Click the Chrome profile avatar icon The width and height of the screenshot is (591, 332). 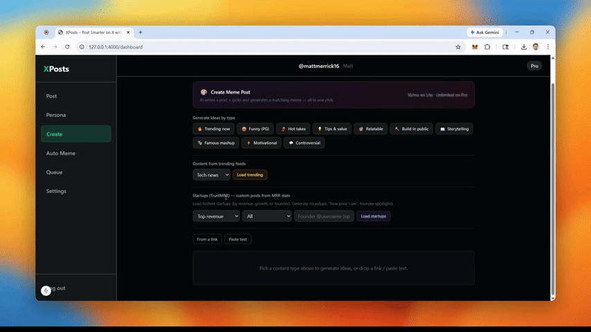pyautogui.click(x=536, y=47)
